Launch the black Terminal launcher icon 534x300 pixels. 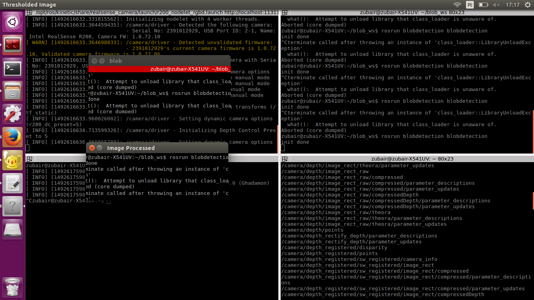pyautogui.click(x=13, y=68)
